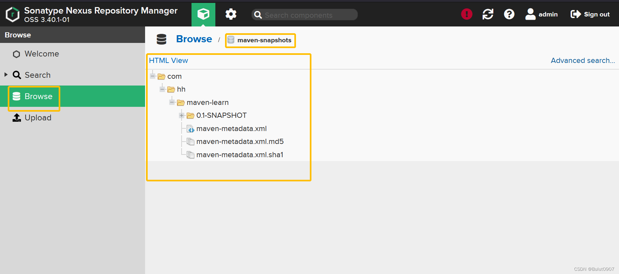This screenshot has height=274, width=619.
Task: Click the Browse breadcrumb heading link
Action: tap(194, 39)
